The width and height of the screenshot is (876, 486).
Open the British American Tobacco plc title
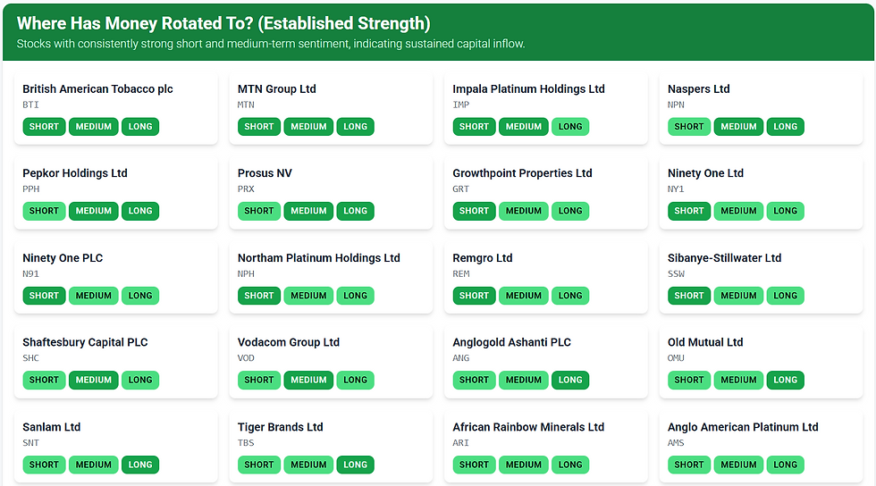point(97,88)
